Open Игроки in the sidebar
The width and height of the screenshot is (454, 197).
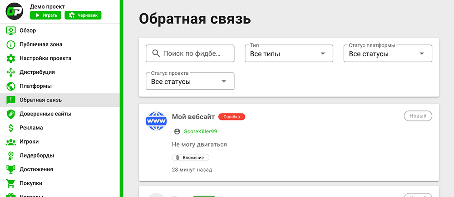click(29, 142)
